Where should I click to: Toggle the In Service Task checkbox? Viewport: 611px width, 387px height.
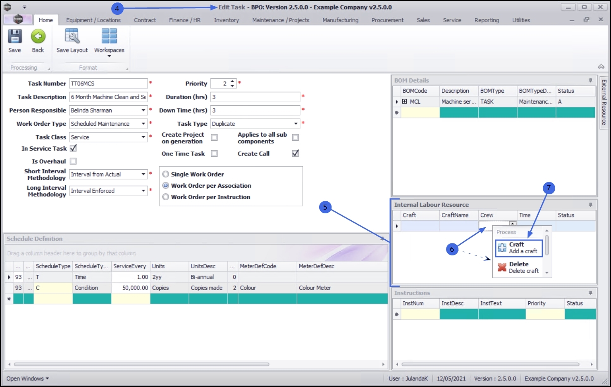pos(73,148)
